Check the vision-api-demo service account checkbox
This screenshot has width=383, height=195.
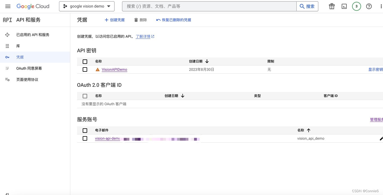pos(85,138)
